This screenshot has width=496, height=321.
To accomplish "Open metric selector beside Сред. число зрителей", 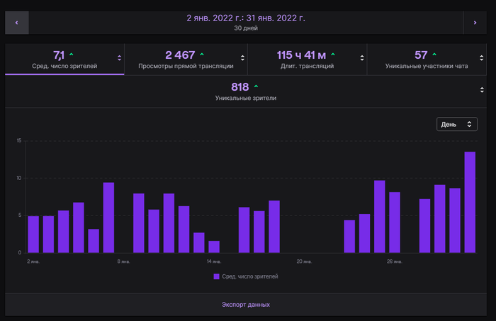I will 119,58.
